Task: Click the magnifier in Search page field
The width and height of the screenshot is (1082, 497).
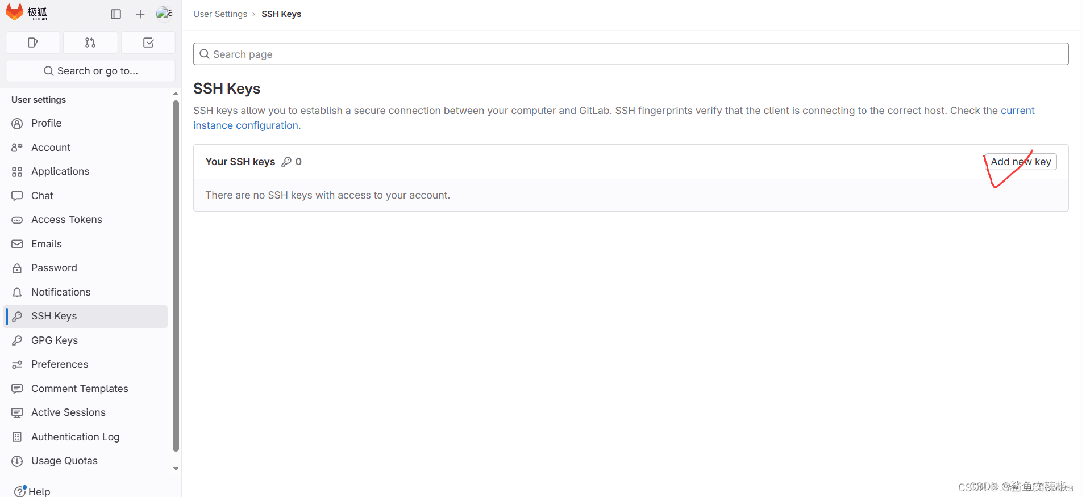Action: point(205,54)
